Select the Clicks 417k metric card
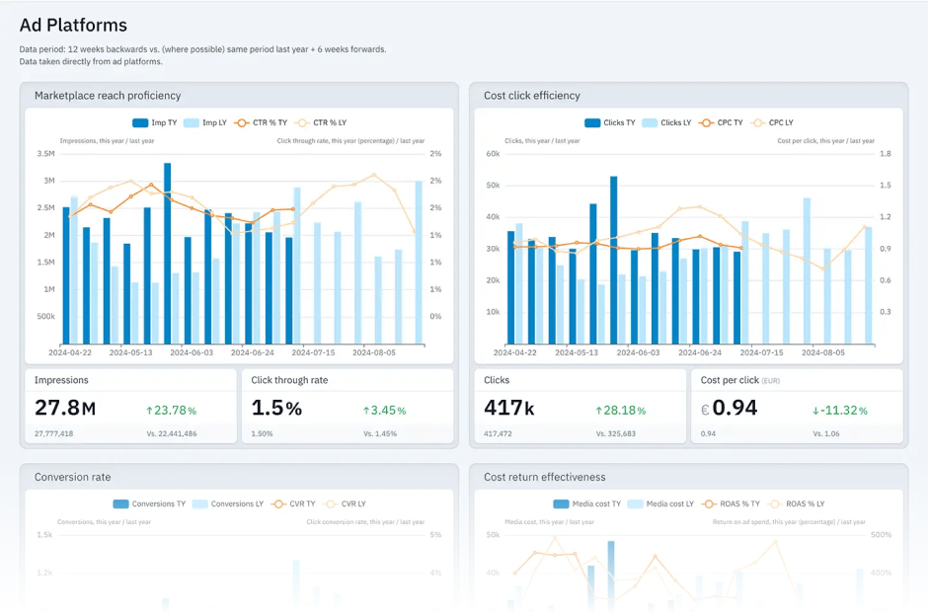Image resolution: width=928 pixels, height=614 pixels. tap(580, 407)
